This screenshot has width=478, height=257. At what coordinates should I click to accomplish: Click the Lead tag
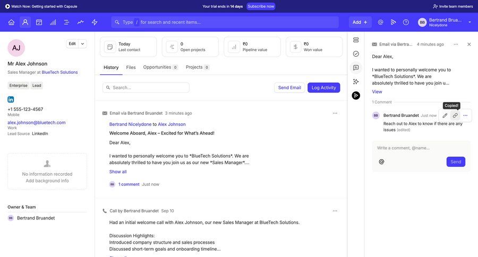click(x=37, y=85)
